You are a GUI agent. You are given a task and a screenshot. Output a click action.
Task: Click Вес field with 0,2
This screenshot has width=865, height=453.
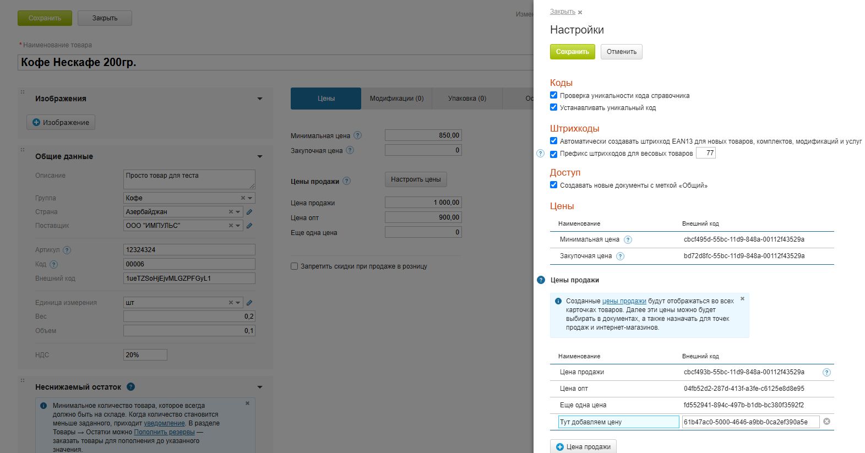pyautogui.click(x=189, y=316)
